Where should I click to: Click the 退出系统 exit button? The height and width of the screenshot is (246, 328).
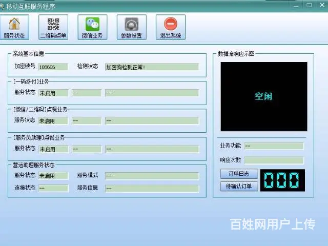[x=171, y=27]
